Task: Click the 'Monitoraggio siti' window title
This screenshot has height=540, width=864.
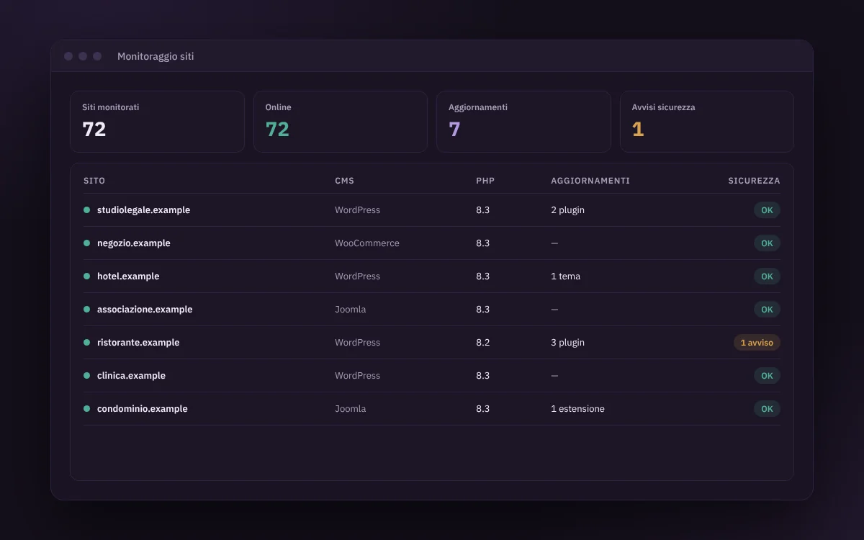Action: 156,56
